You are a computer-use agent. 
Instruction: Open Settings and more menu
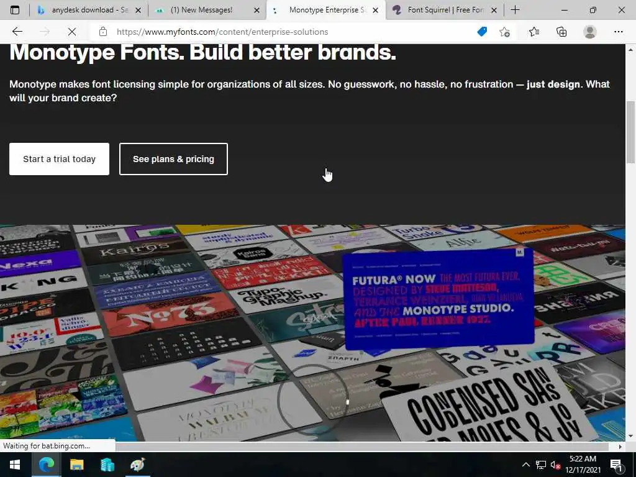coord(618,32)
